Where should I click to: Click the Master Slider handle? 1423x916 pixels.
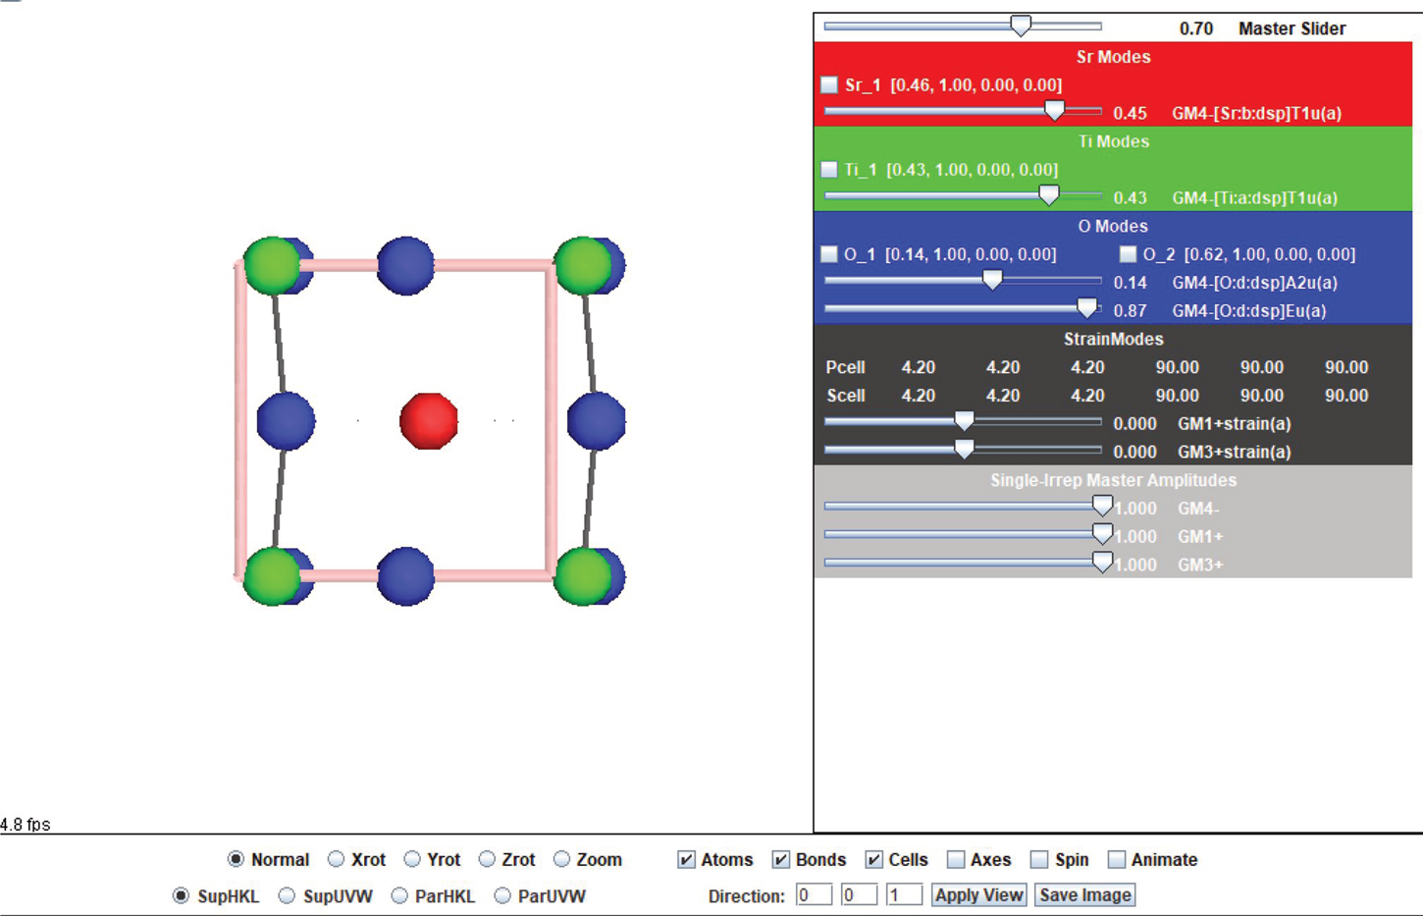click(x=1021, y=26)
